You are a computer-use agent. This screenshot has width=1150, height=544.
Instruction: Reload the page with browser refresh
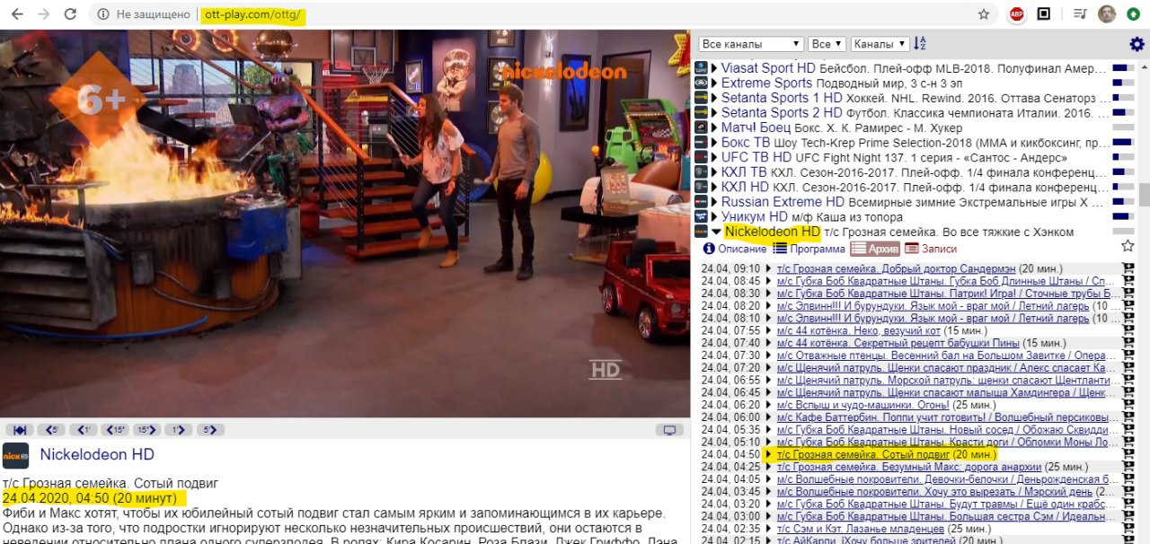tap(70, 14)
